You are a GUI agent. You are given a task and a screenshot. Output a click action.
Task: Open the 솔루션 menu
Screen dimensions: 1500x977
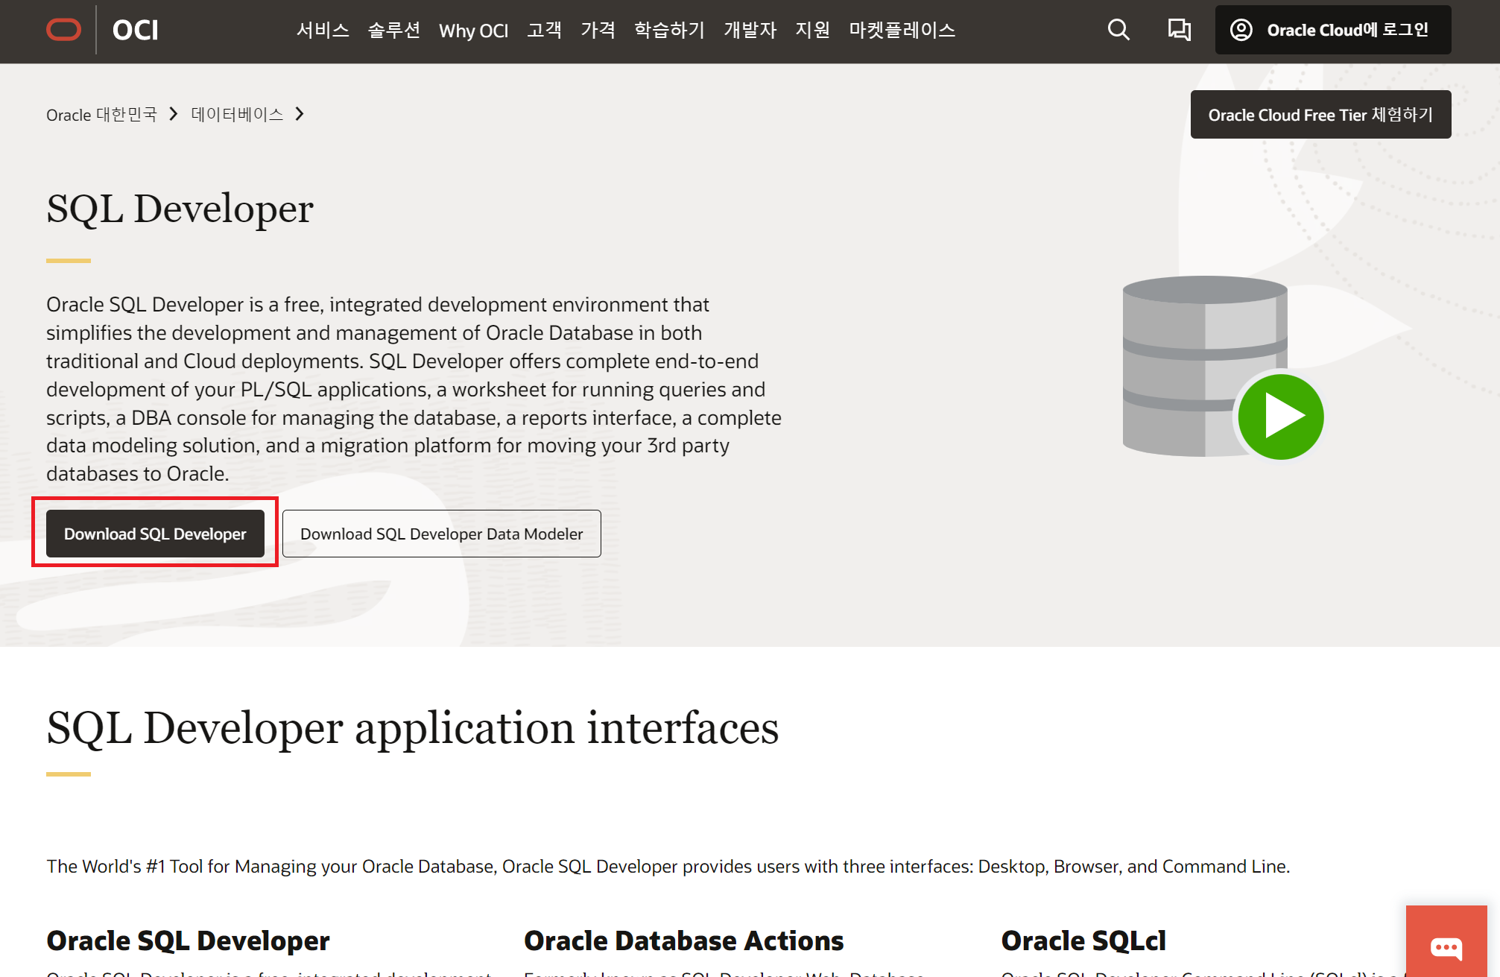[394, 30]
